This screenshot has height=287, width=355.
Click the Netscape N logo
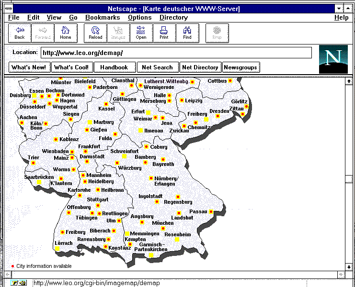333,59
